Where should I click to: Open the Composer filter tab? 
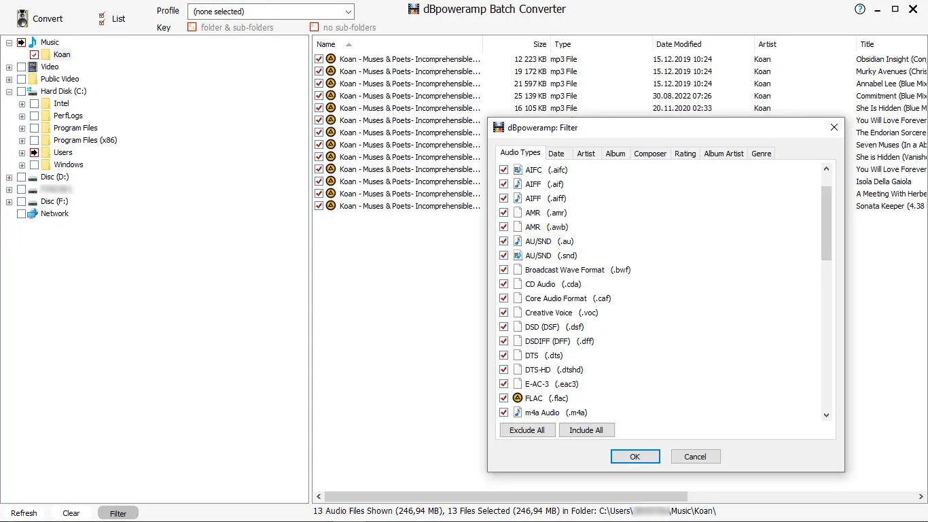click(x=650, y=154)
